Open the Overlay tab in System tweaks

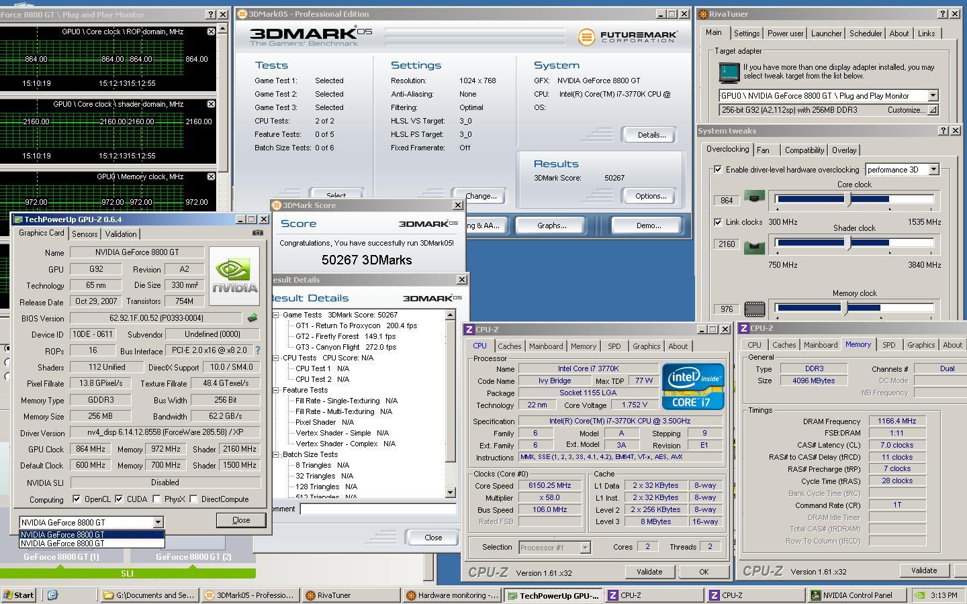tap(844, 150)
